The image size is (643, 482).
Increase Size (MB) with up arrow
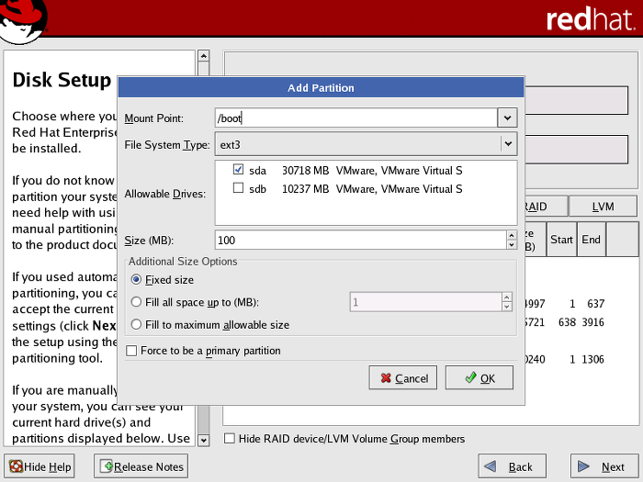point(512,235)
